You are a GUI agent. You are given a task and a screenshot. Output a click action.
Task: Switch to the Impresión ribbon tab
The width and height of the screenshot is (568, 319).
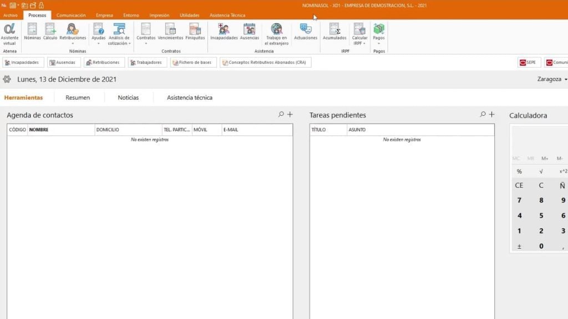pos(159,15)
